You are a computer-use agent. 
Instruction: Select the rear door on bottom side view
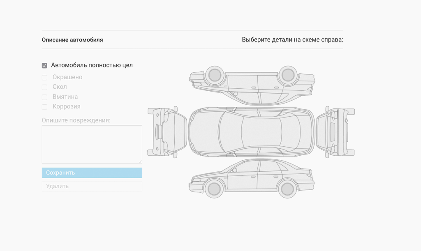268,176
